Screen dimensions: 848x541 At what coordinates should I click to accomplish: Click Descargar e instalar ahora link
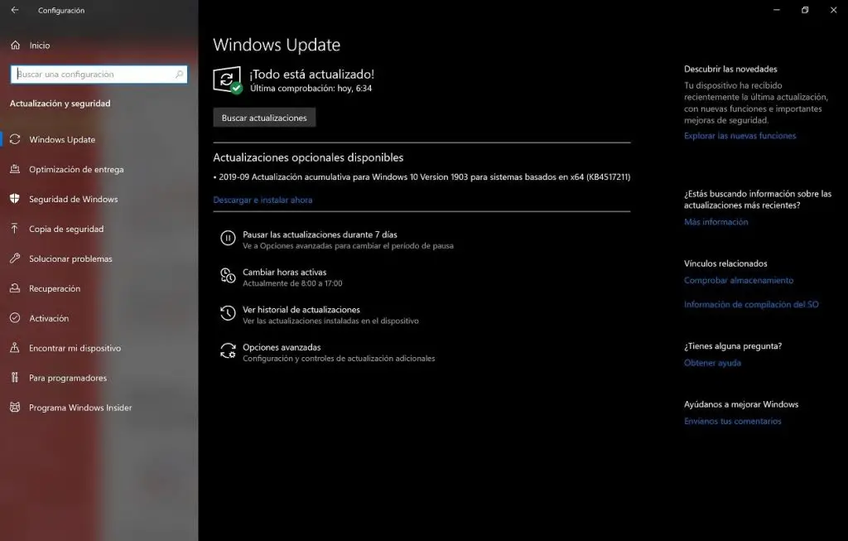(263, 200)
